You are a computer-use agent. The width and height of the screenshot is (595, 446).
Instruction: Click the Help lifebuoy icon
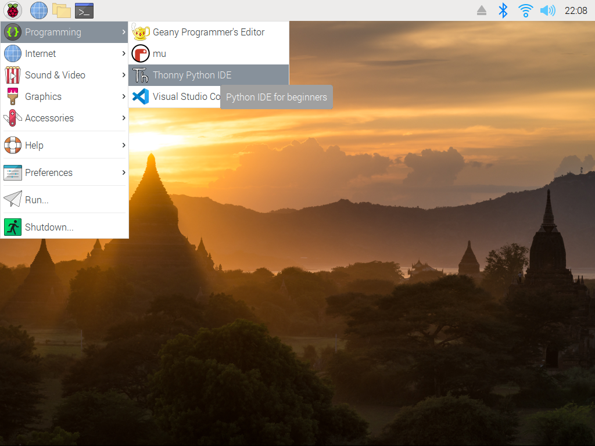(x=13, y=145)
